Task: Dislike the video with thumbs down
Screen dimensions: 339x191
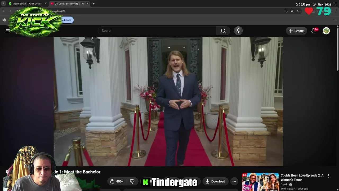Action: click(x=132, y=181)
